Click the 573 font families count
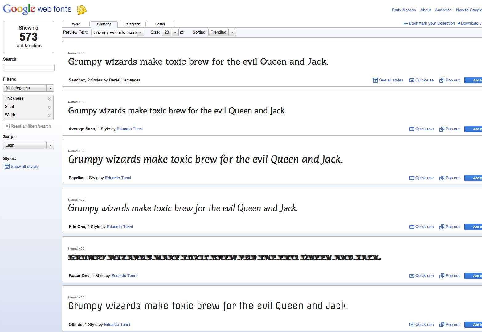Viewport: 482px width, 332px height. tap(28, 37)
